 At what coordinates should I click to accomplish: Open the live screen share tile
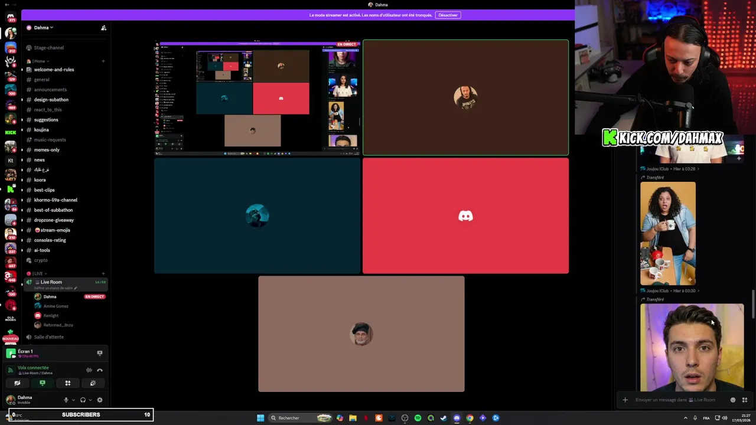(258, 98)
